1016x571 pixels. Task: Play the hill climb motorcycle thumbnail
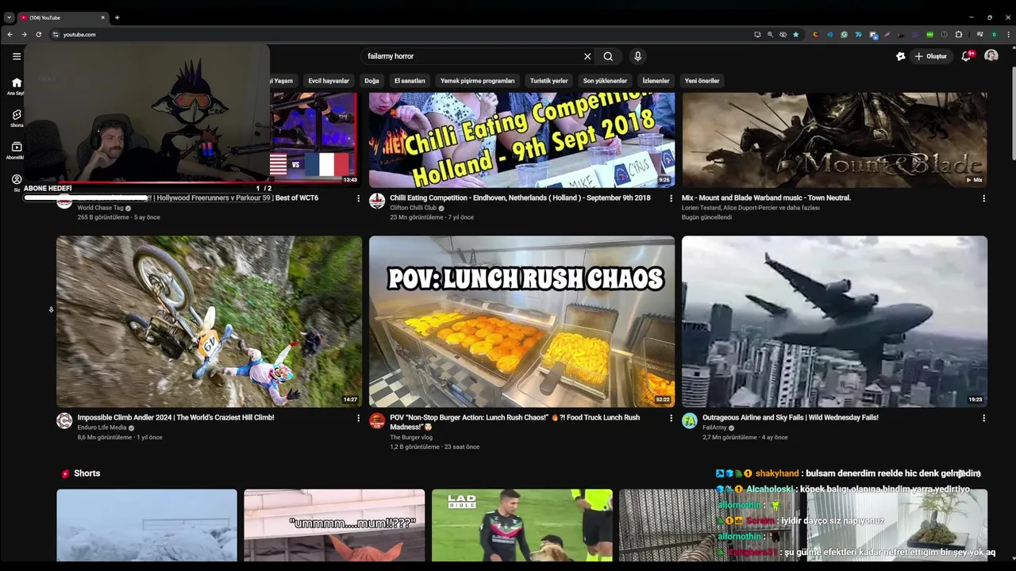(x=209, y=321)
